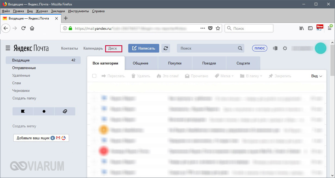
Task: Show site information via the info icon
Action: [x=65, y=28]
